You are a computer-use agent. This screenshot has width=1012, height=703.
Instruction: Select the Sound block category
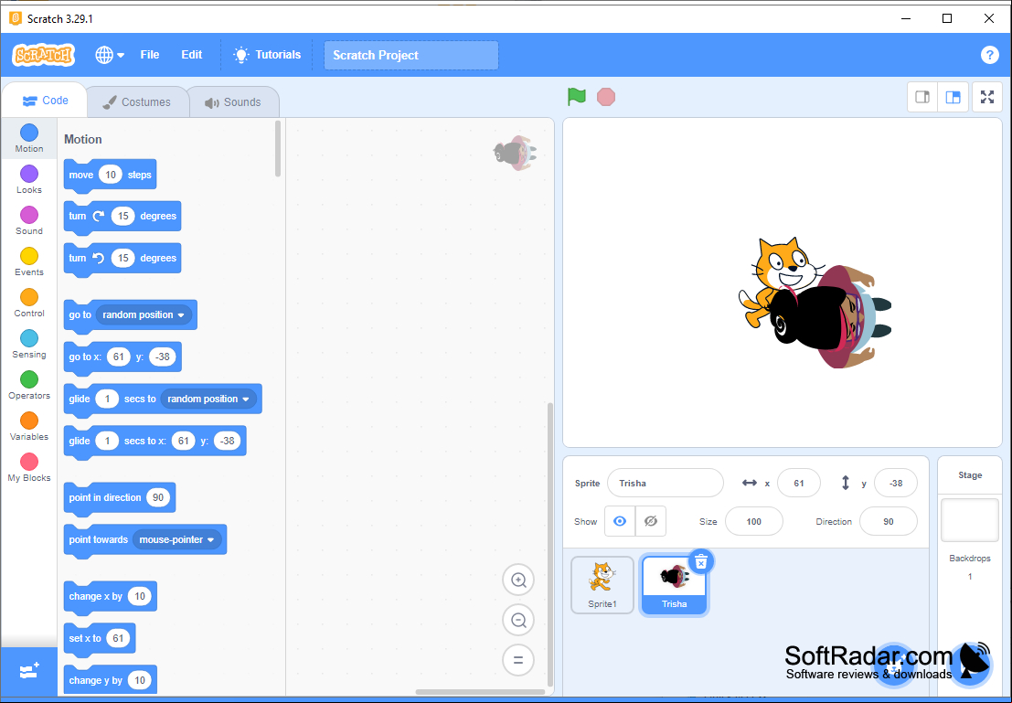29,221
